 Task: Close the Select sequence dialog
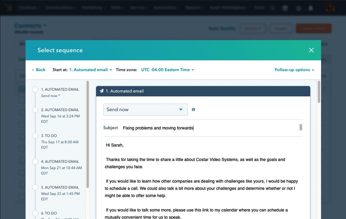point(311,50)
